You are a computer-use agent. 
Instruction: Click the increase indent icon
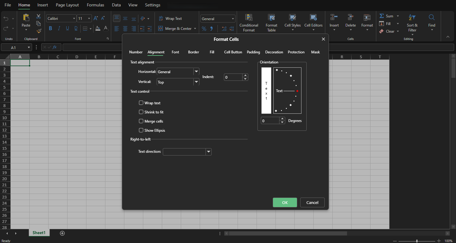click(x=150, y=29)
